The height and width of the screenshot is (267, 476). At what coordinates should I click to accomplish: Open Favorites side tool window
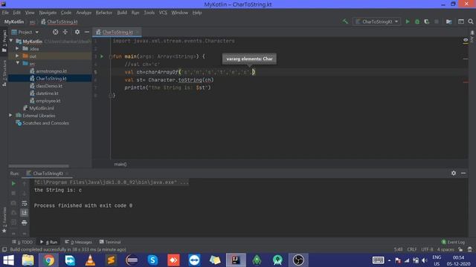coord(4,220)
